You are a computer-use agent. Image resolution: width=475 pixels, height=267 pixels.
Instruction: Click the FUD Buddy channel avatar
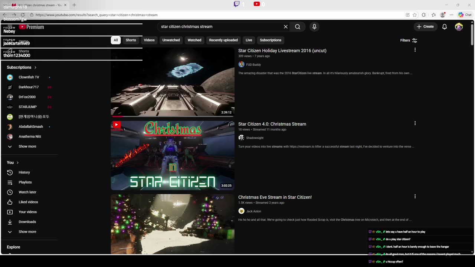tap(241, 65)
